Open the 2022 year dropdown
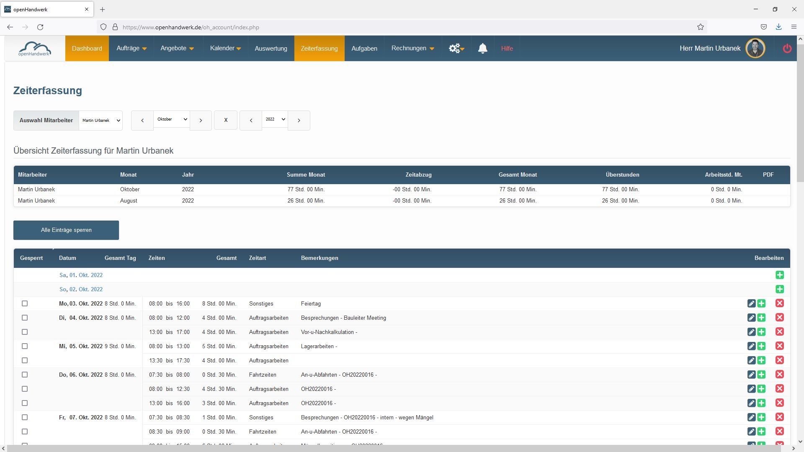The height and width of the screenshot is (452, 804). pyautogui.click(x=275, y=120)
